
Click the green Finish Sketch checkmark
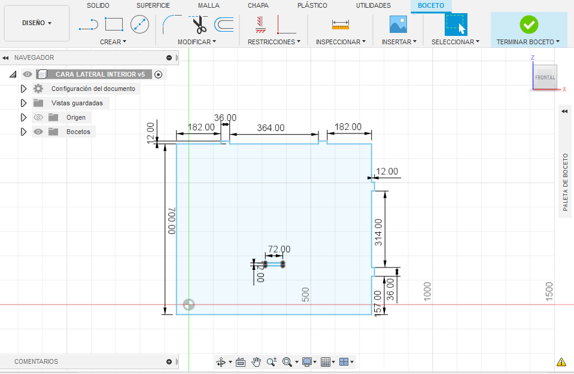coord(529,25)
